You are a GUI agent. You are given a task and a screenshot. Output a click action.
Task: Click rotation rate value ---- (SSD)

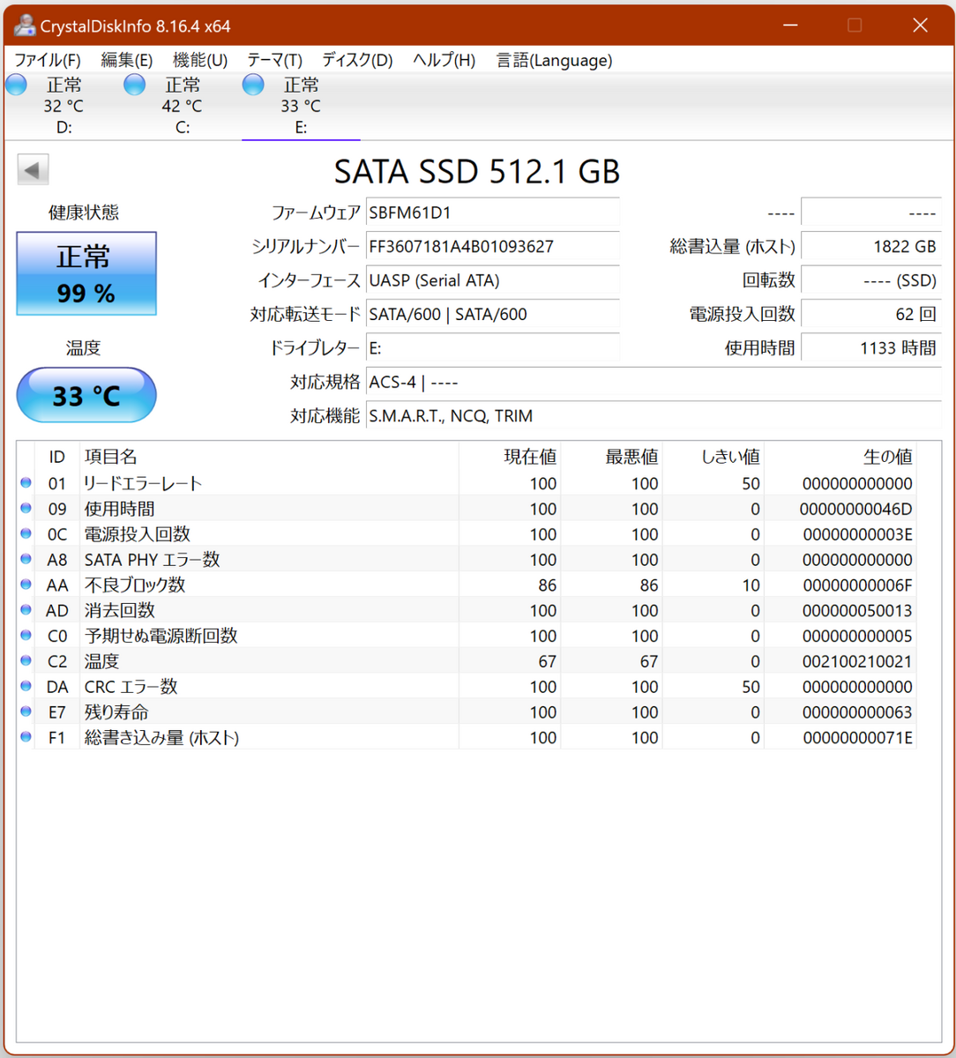tap(871, 280)
